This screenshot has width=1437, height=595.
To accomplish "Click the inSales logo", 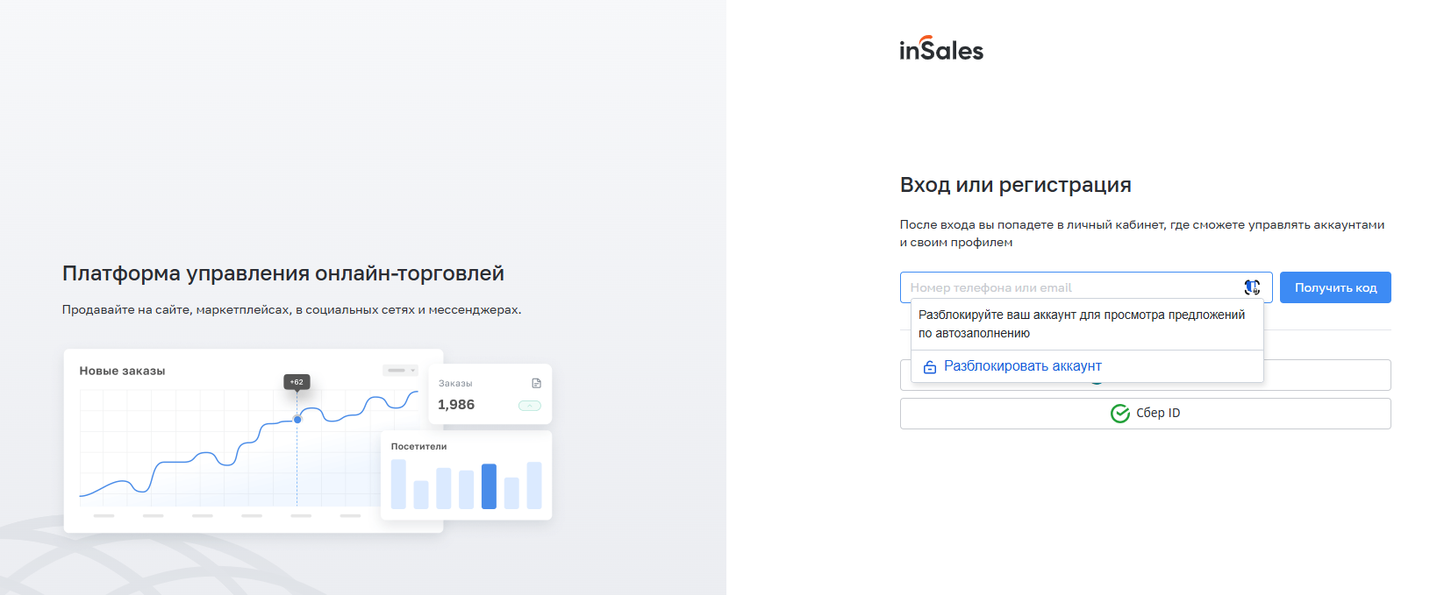I will 941,49.
